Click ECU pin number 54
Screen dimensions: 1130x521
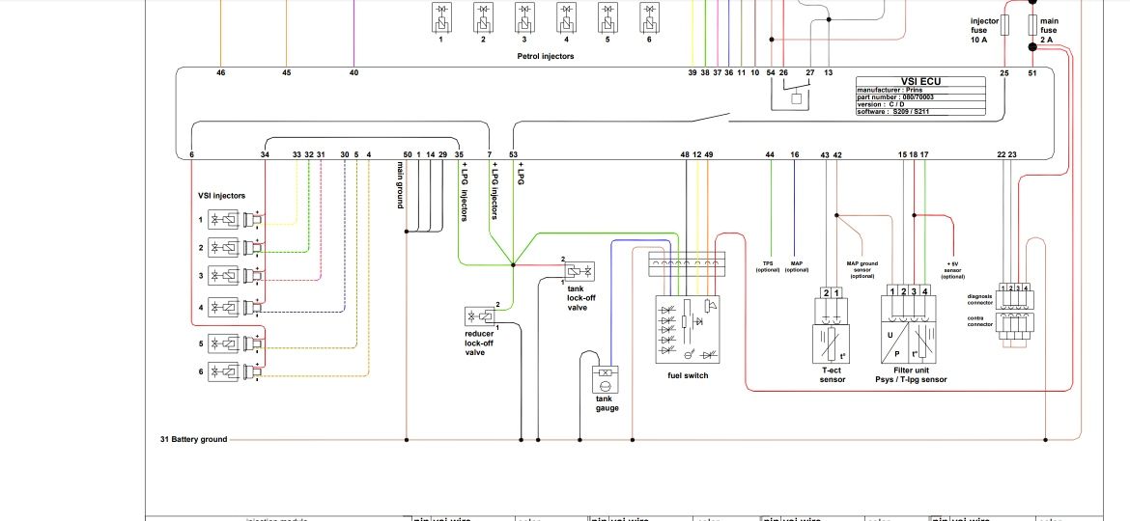(x=771, y=72)
